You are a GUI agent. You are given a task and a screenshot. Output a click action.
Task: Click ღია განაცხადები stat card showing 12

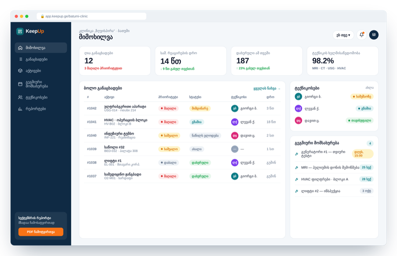coord(115,61)
